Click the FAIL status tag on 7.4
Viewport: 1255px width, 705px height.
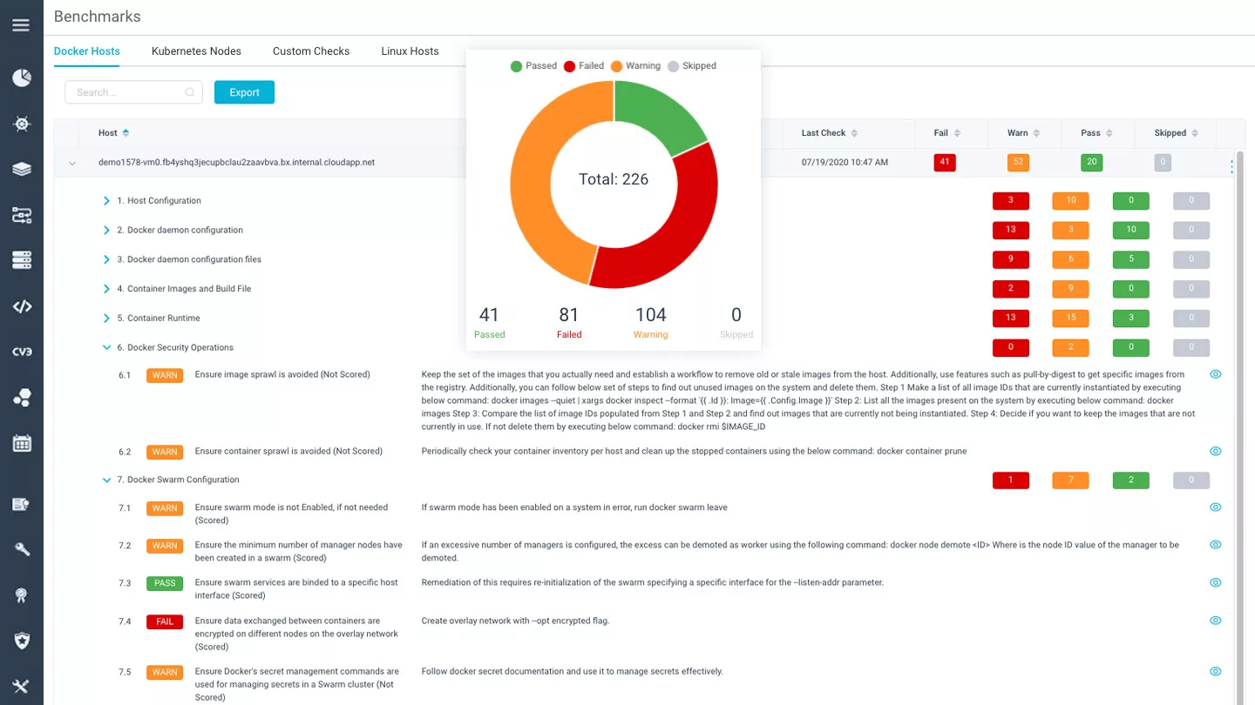coord(165,621)
